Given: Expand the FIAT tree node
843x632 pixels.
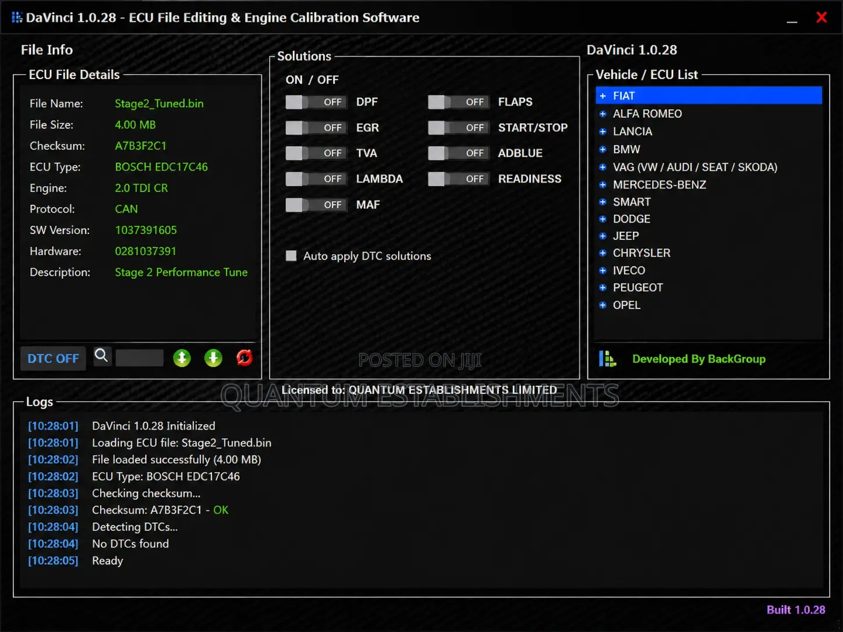Looking at the screenshot, I should (603, 96).
